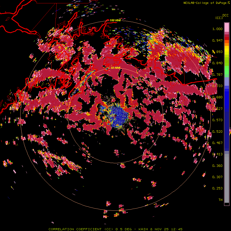Click the 0.733 legend value
The width and height of the screenshot is (231, 231).
coord(217,86)
